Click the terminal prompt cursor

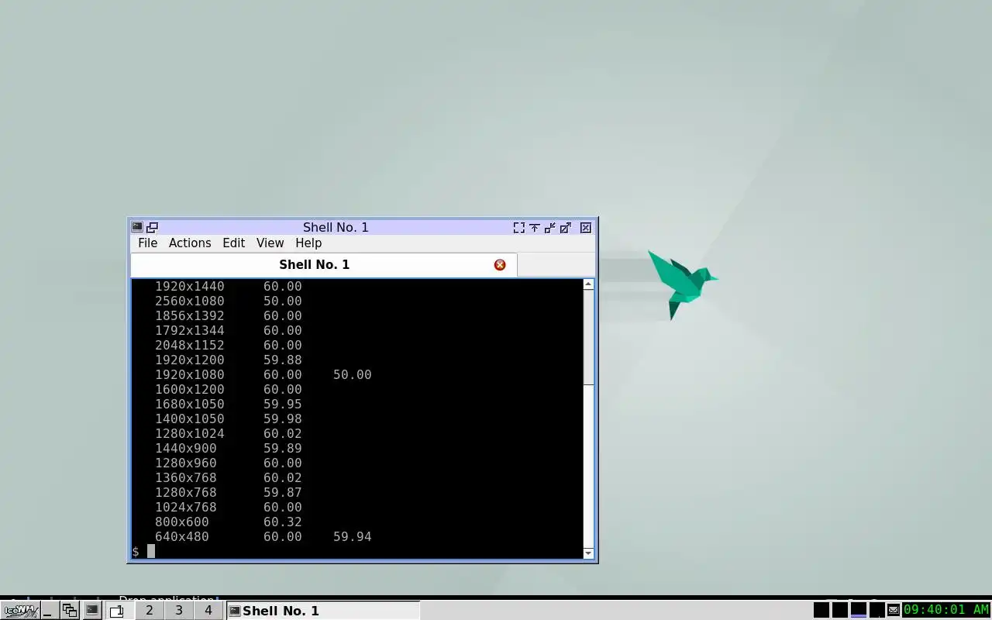pos(151,551)
